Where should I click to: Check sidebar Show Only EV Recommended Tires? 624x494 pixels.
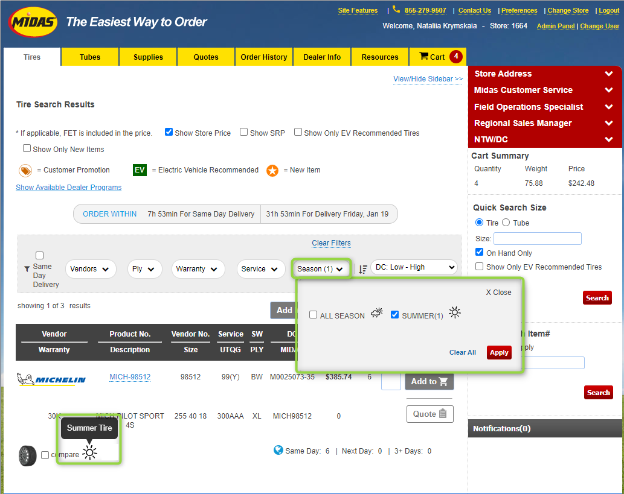pos(479,266)
